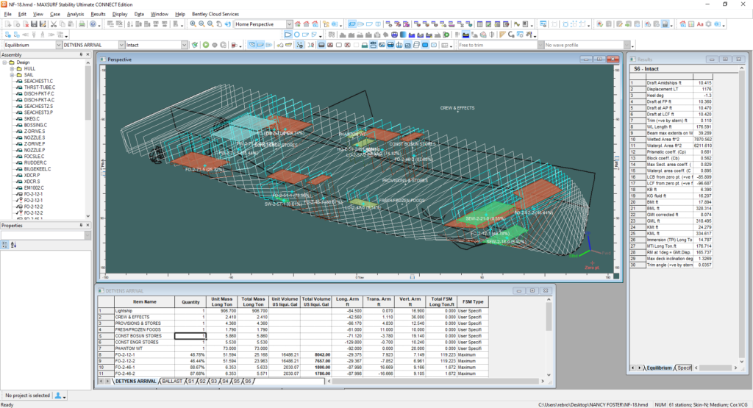Open the Analysis menu
Viewport: 753px width, 408px height.
(76, 14)
